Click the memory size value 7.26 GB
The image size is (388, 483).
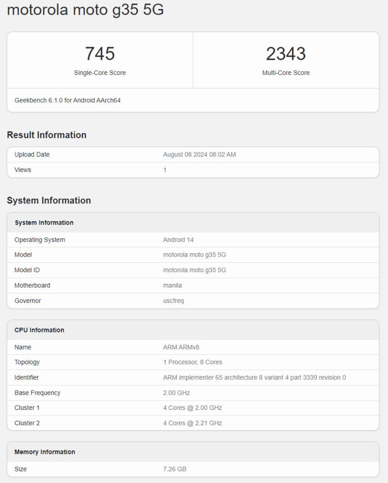(x=175, y=469)
